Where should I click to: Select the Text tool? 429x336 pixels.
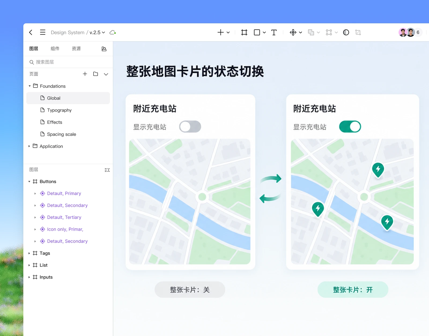tap(274, 32)
